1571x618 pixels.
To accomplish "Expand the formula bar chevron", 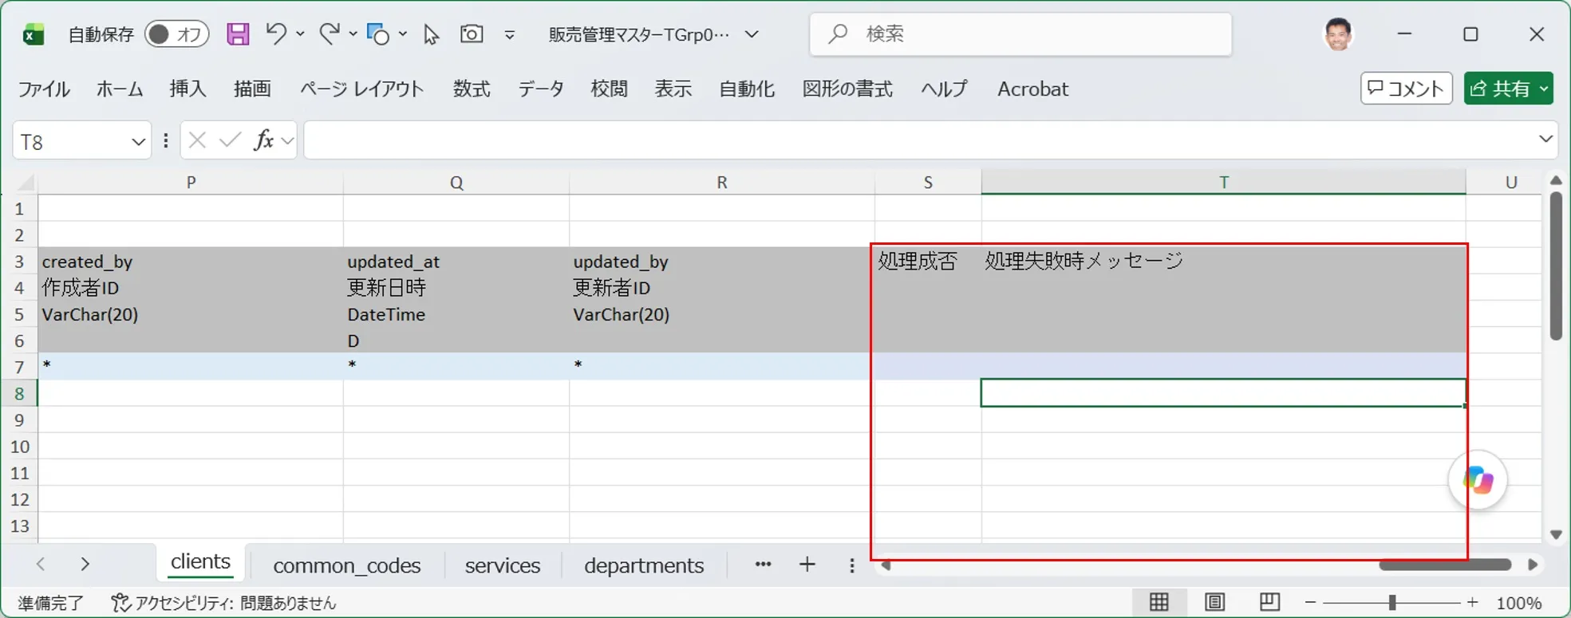I will (1545, 139).
